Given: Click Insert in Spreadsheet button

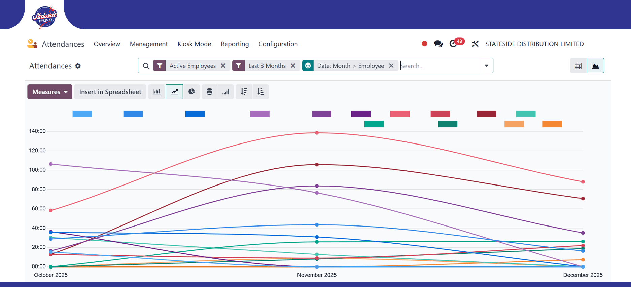Looking at the screenshot, I should pyautogui.click(x=110, y=92).
